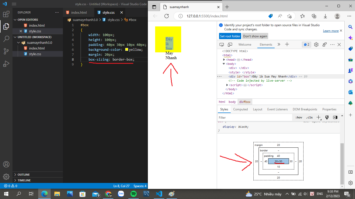The image size is (355, 199).
Task: Add a new DevTools tool tab
Action: click(287, 45)
